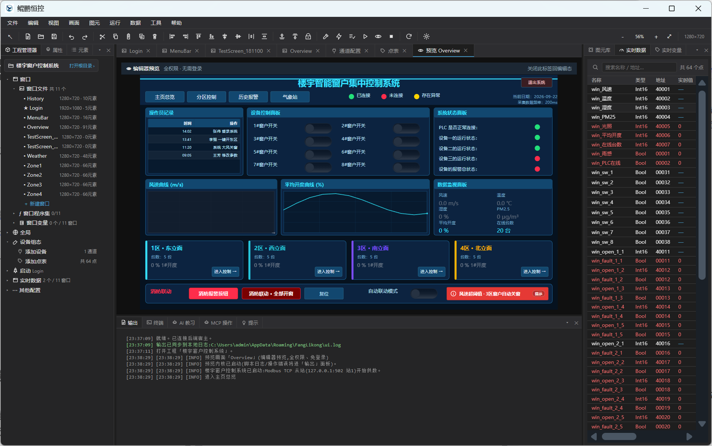The height and width of the screenshot is (446, 712).
Task: Click the checklist toolbar icon
Action: coord(352,37)
